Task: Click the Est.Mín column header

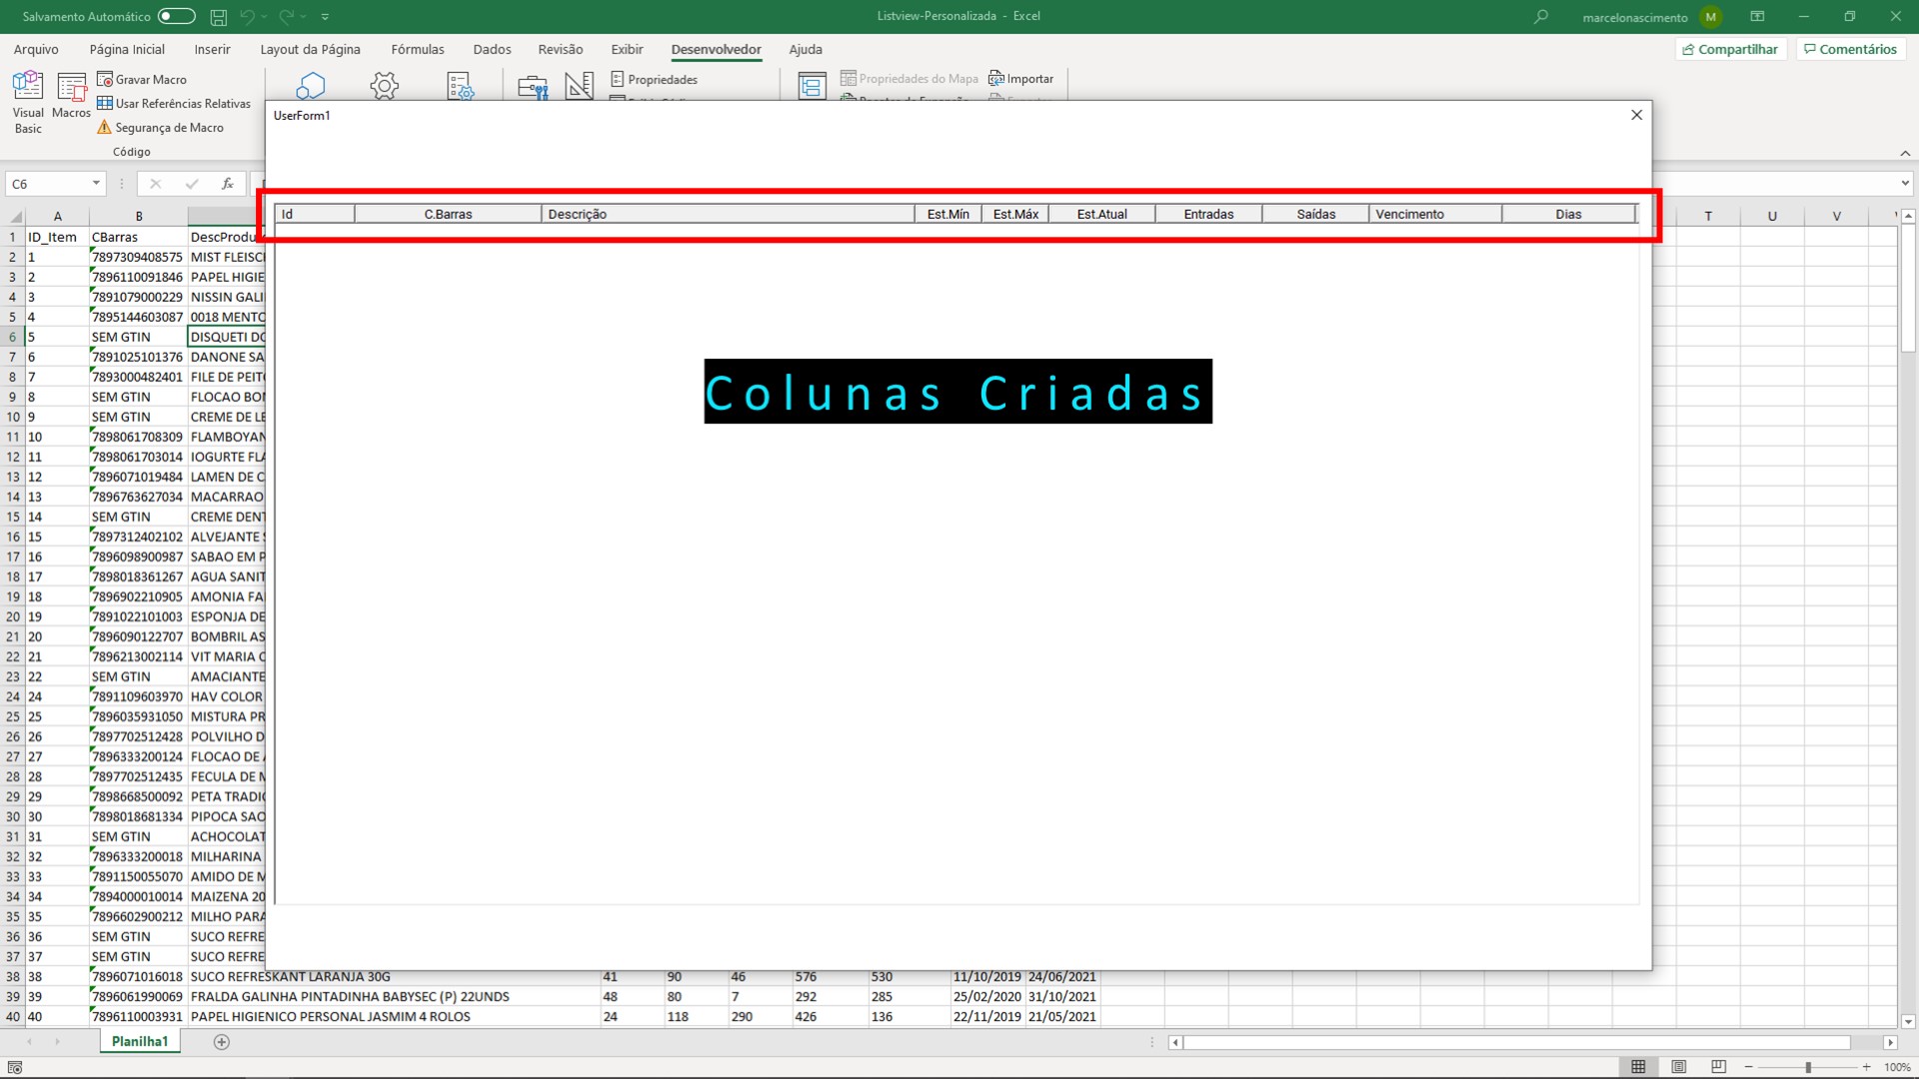Action: pos(948,214)
